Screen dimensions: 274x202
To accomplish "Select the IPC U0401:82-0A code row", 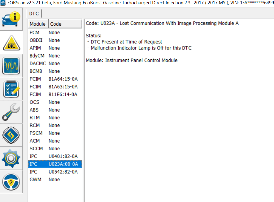I will pos(55,156).
